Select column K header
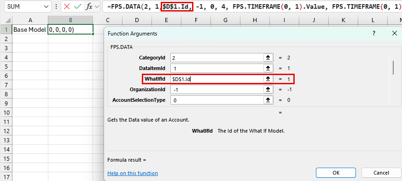This screenshot has width=402, height=181. (x=343, y=20)
